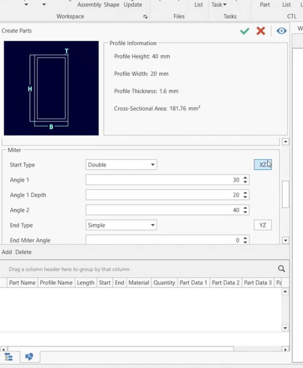Increase End Miter Angle value

click(x=245, y=238)
